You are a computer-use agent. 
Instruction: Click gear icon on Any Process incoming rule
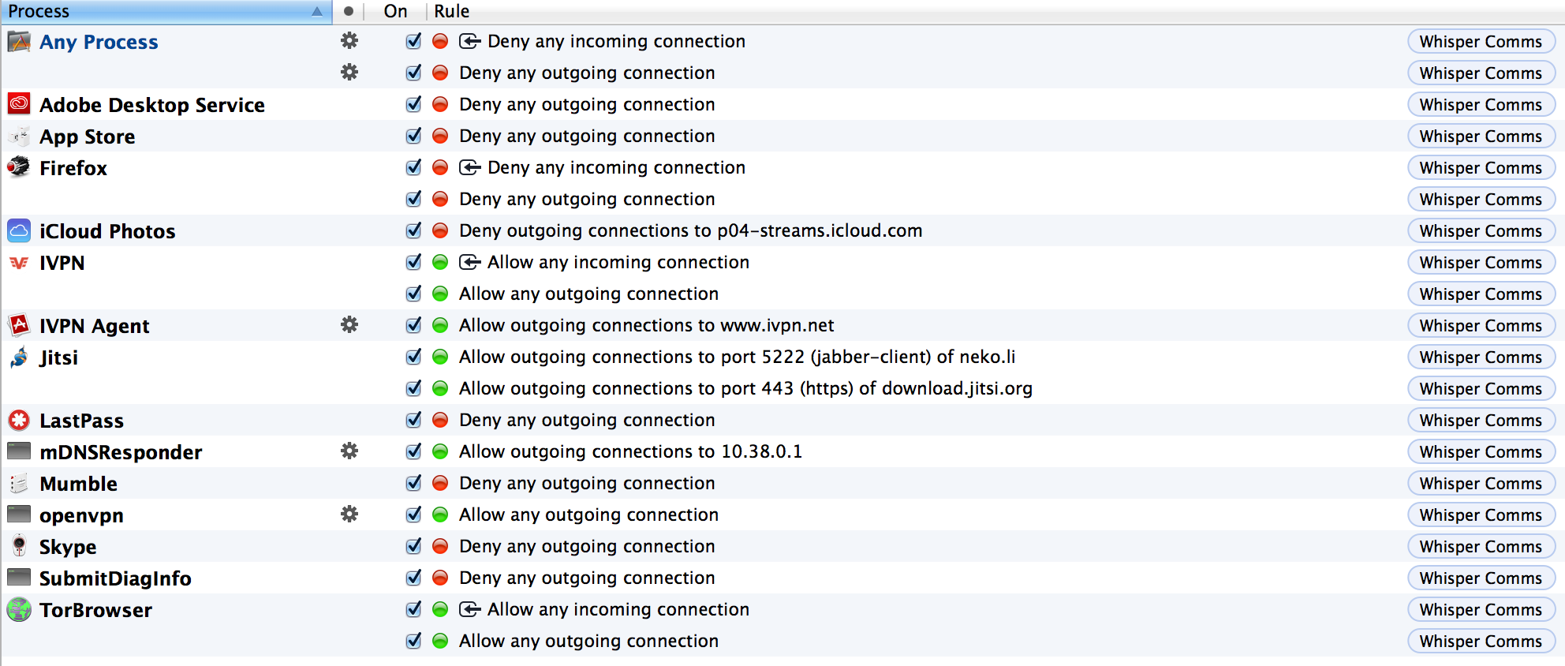349,40
